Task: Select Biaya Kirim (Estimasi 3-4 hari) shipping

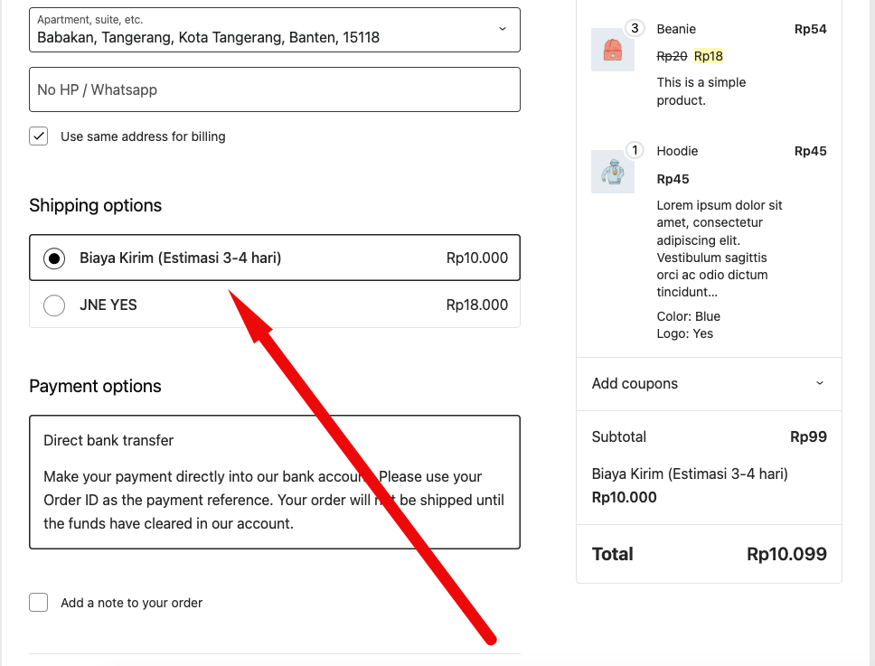Action: (x=54, y=258)
